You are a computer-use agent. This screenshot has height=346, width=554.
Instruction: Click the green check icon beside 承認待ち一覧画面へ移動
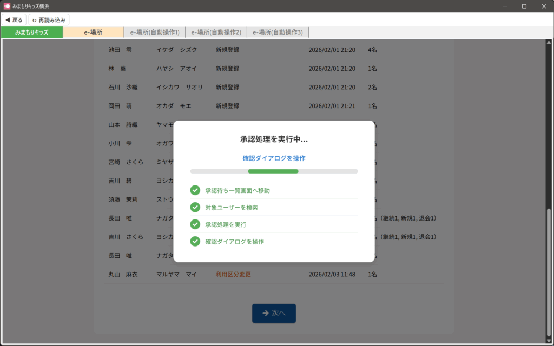click(195, 190)
